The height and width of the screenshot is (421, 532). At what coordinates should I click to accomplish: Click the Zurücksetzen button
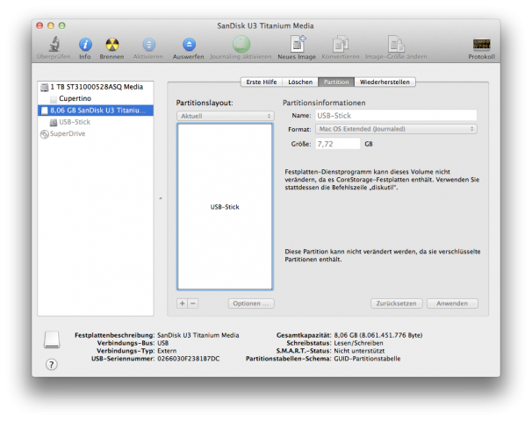tap(396, 303)
